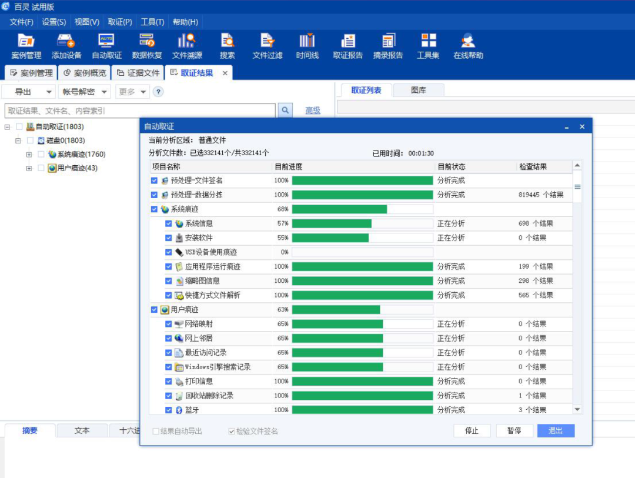Launch 自动取证 from the toolbar
Viewport: 635px width, 478px height.
click(x=106, y=46)
